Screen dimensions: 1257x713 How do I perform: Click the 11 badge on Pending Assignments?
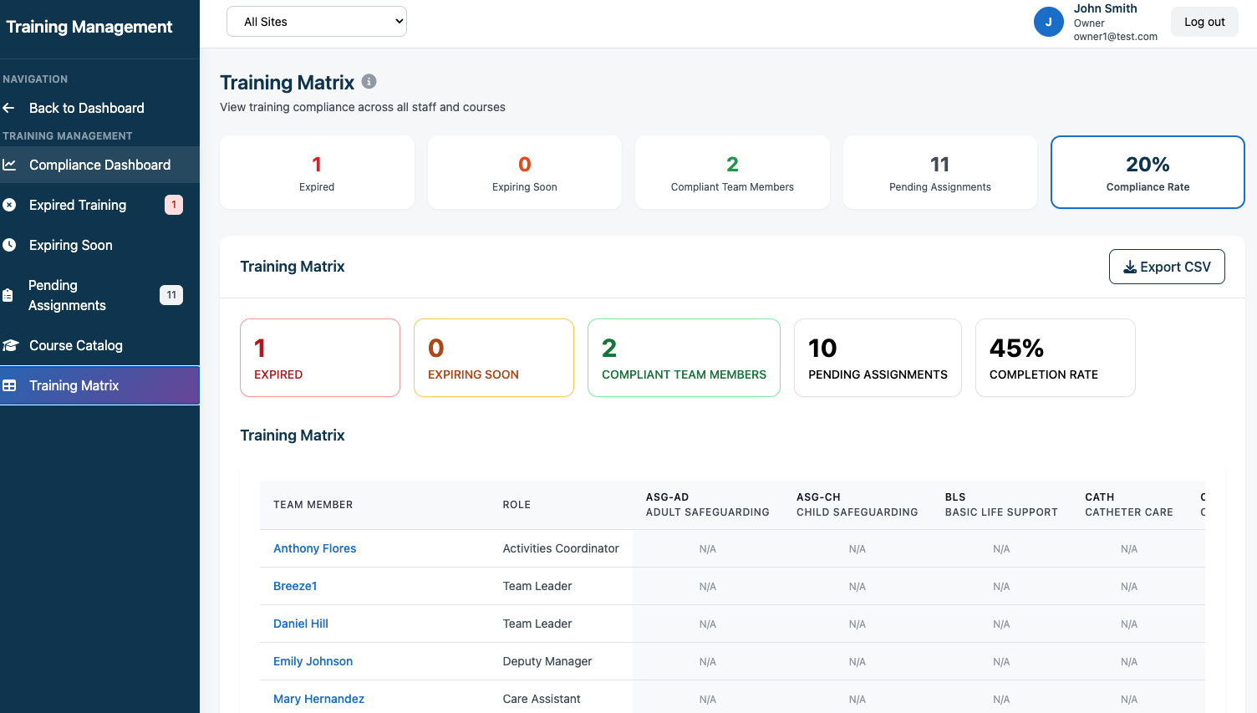click(x=171, y=295)
